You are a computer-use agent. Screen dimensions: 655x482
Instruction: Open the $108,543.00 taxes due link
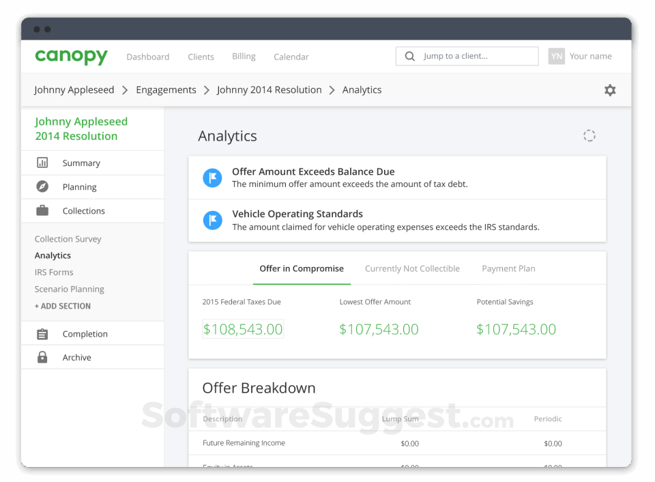tap(243, 329)
